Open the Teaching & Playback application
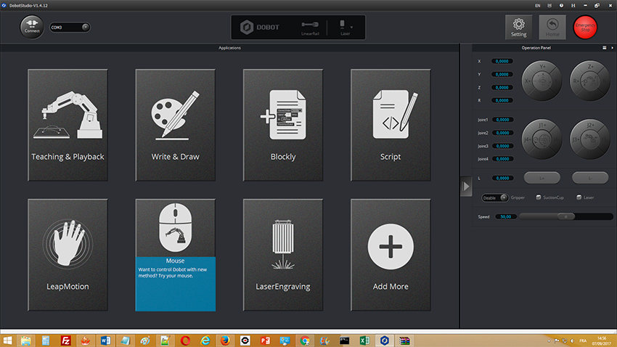This screenshot has height=347, width=617. coord(68,125)
